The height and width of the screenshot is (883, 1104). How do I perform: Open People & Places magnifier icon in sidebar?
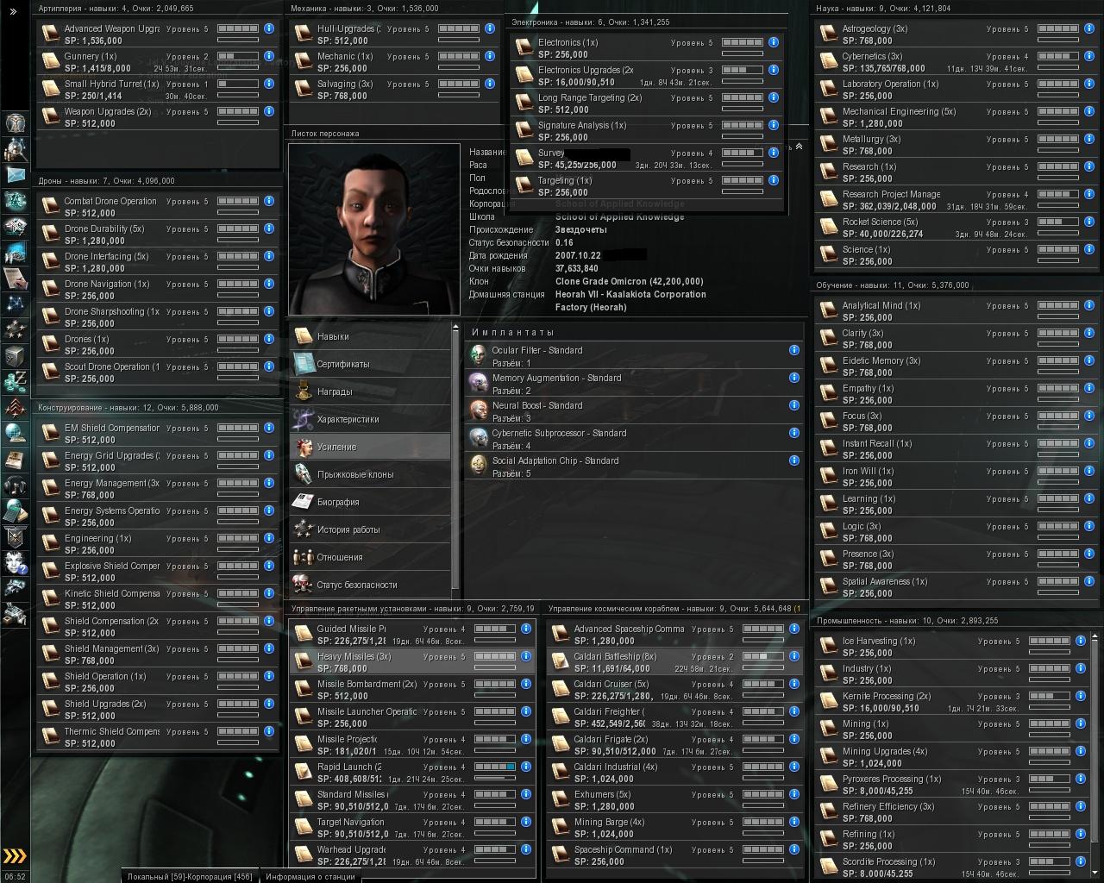tap(16, 149)
